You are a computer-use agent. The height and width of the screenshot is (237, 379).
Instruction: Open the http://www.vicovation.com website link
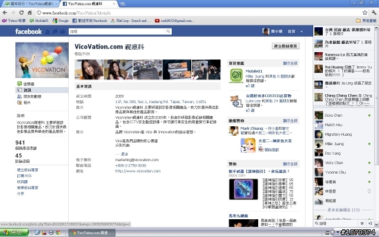click(x=138, y=171)
